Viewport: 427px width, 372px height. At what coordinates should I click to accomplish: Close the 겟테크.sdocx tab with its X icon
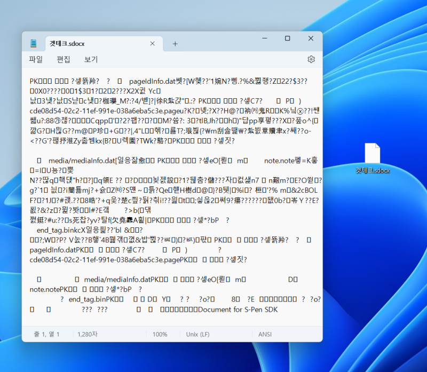coord(152,44)
